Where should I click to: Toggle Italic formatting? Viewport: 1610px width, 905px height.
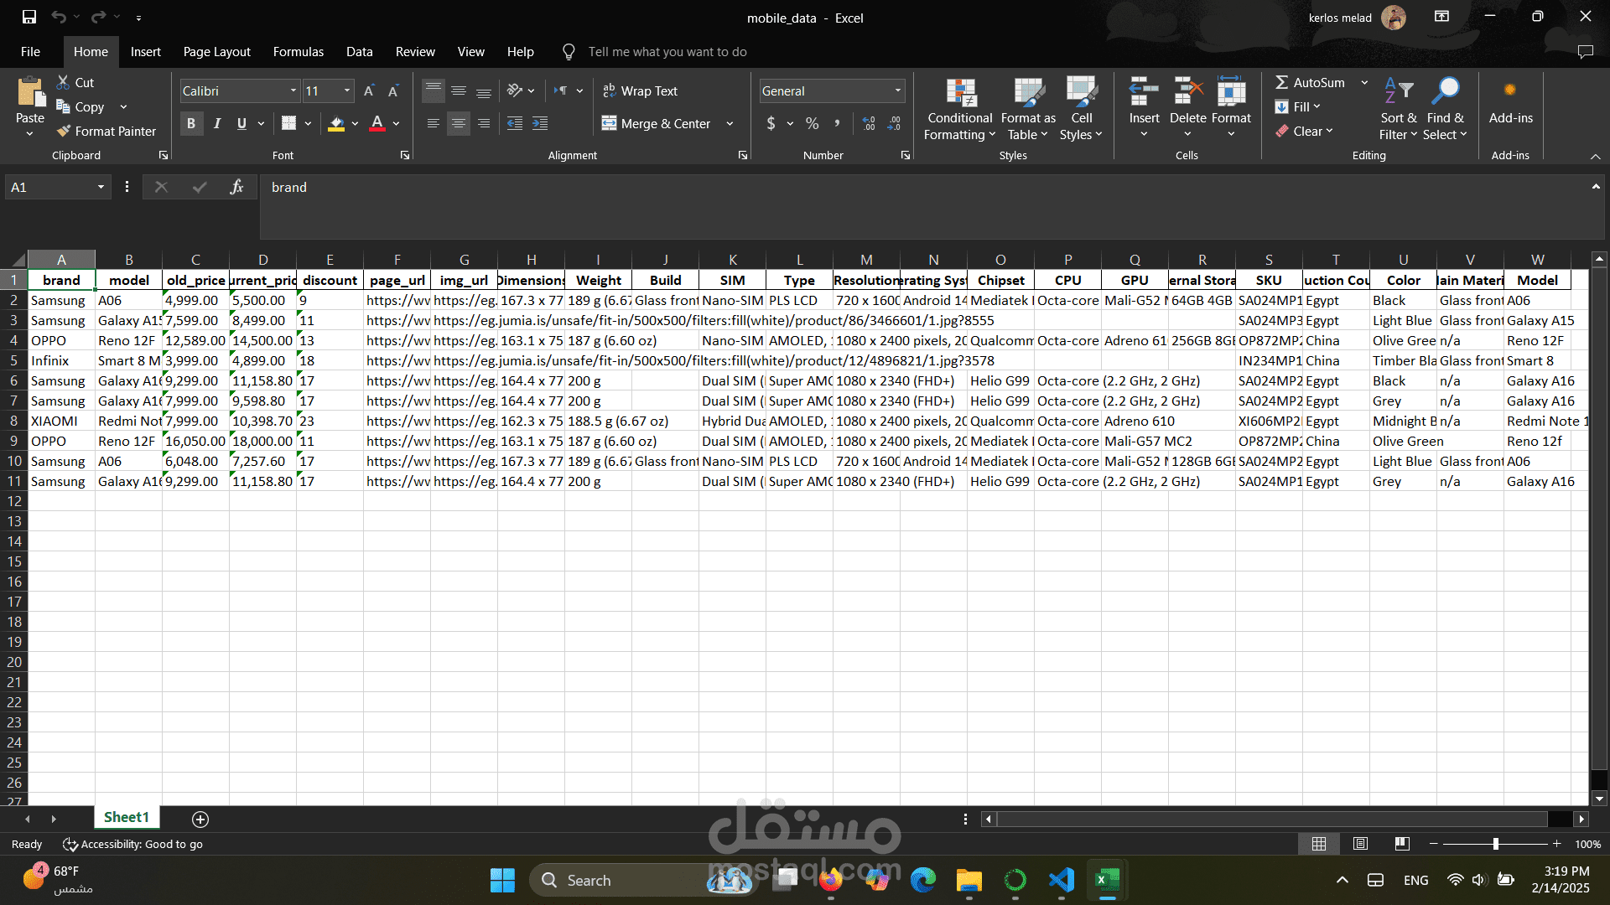217,124
